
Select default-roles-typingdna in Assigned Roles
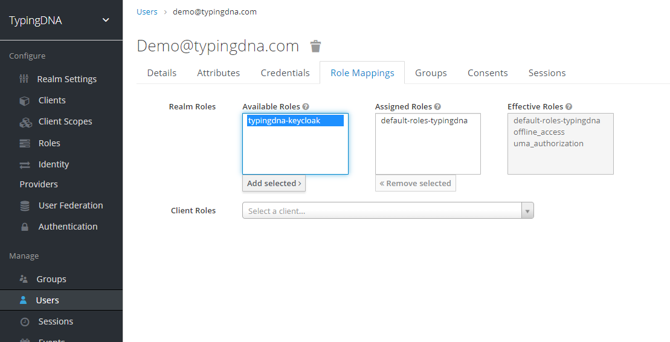pyautogui.click(x=424, y=121)
